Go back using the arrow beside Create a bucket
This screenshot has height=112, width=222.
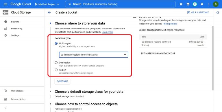49,12
